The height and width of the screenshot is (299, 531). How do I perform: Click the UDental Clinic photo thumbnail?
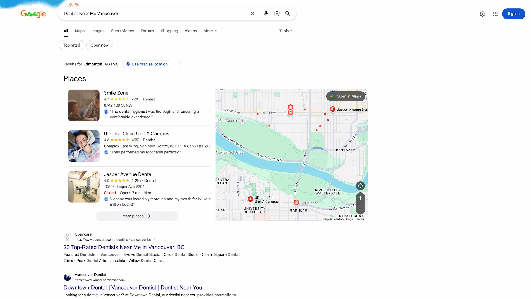coord(84,146)
